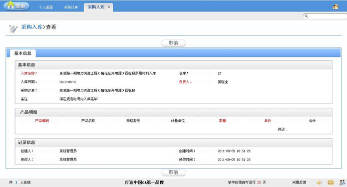Screen dimensions: 347x187
Task: Click the 备注 value 请在规定时间内入库完毕
Action: 78,99
